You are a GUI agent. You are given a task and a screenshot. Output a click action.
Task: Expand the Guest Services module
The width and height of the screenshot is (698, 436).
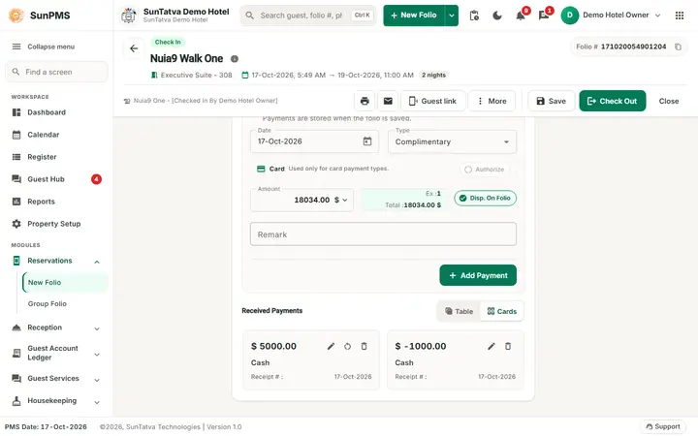97,380
